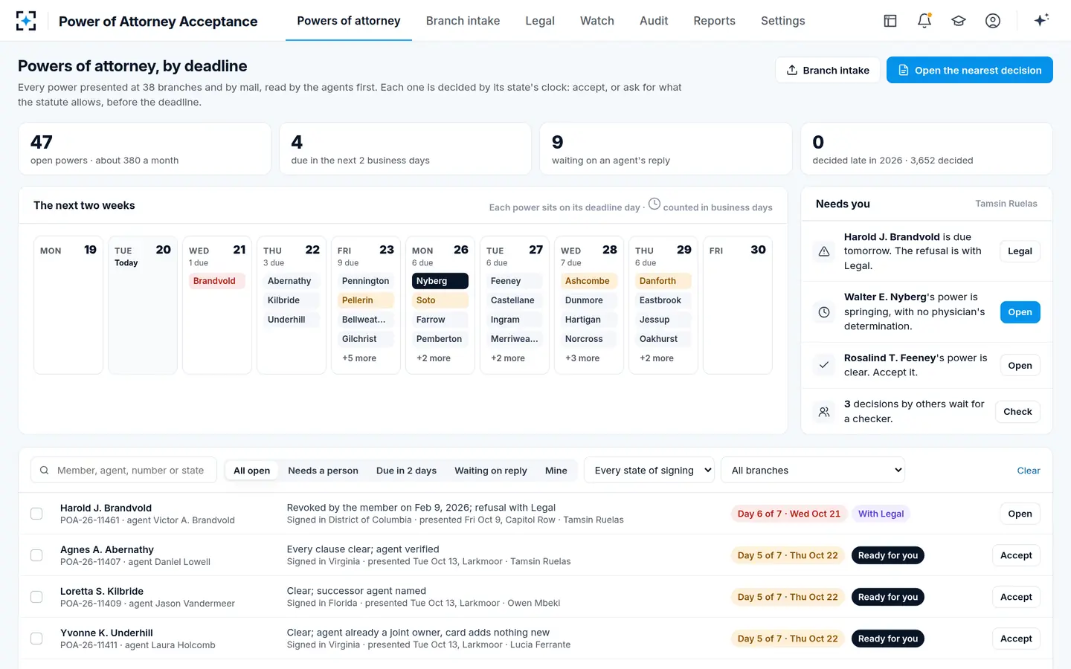
Task: Open the notifications bell
Action: tap(924, 21)
